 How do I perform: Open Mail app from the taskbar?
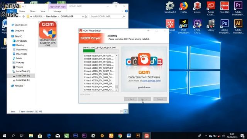tap(58, 136)
